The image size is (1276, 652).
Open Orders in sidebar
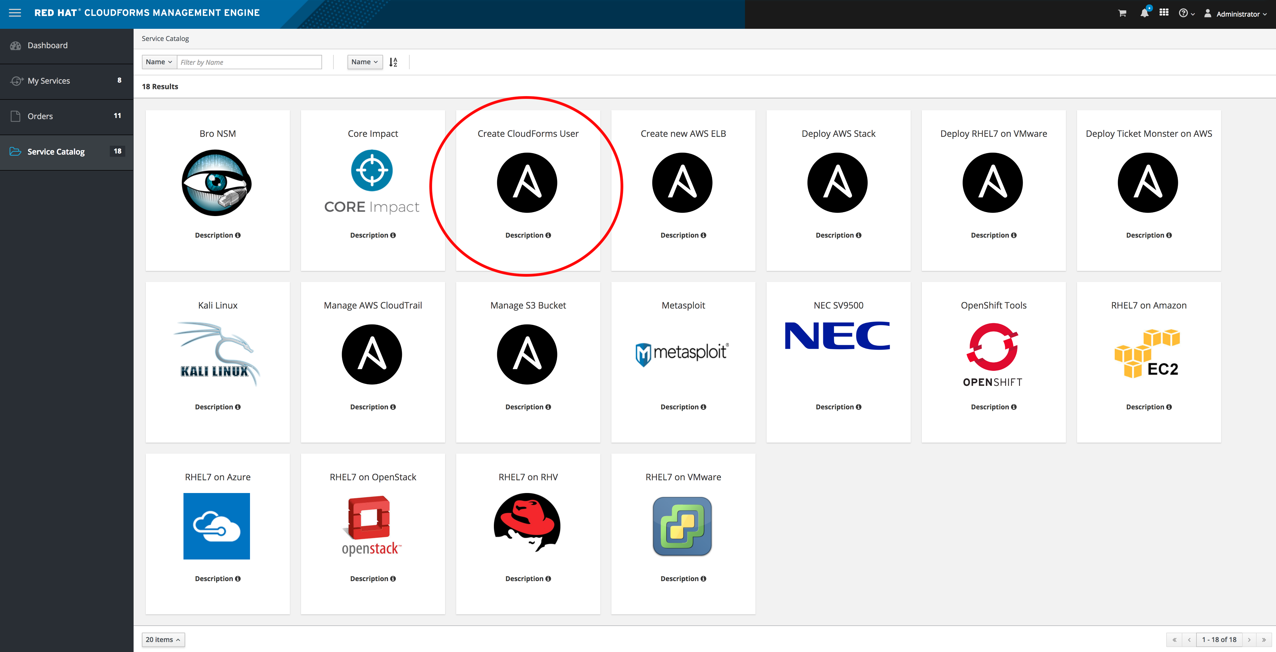coord(66,116)
